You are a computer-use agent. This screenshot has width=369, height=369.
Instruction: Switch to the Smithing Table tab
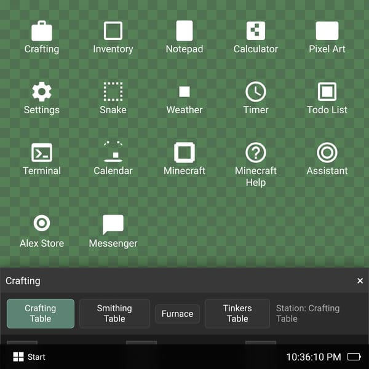pyautogui.click(x=114, y=314)
